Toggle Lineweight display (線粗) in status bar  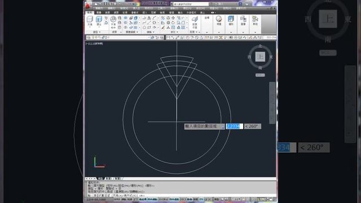pyautogui.click(x=196, y=199)
